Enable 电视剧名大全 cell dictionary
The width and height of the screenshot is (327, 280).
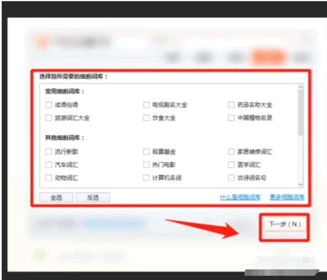tap(147, 105)
